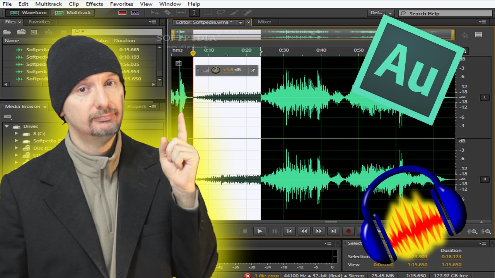The height and width of the screenshot is (278, 495).
Task: Open the View menu
Action: pos(146,4)
